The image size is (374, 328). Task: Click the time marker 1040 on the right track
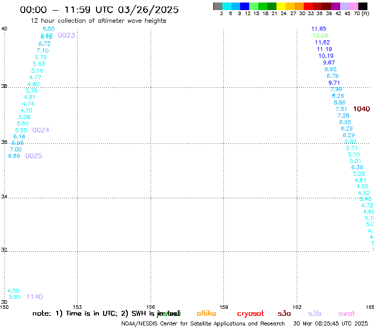(x=361, y=109)
